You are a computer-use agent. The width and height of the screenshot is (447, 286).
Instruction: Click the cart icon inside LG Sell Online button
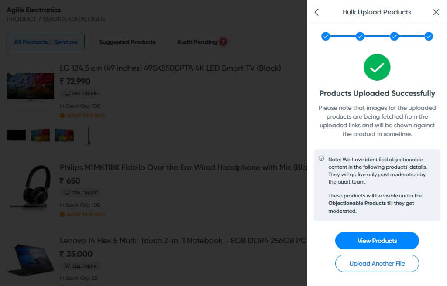coord(66,93)
